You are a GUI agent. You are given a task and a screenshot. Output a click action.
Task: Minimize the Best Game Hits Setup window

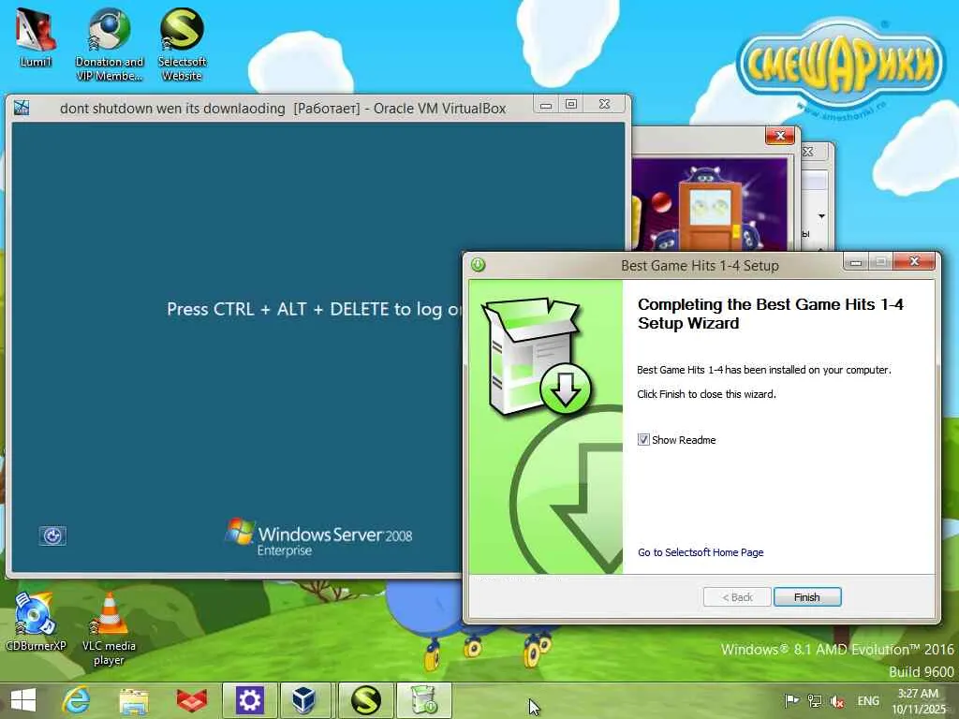click(x=856, y=262)
